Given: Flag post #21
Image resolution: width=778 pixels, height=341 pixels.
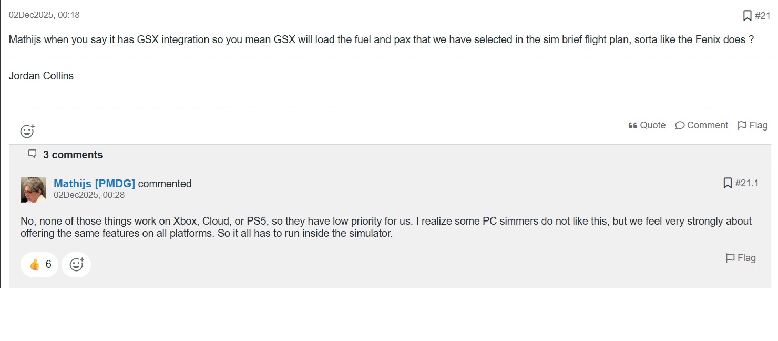Looking at the screenshot, I should (753, 125).
